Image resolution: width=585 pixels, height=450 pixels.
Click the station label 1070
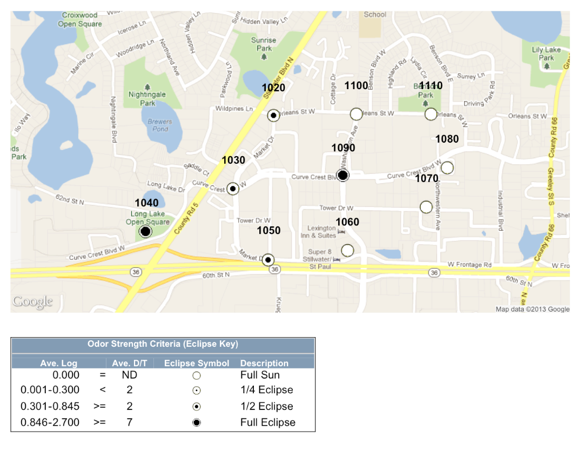427,178
